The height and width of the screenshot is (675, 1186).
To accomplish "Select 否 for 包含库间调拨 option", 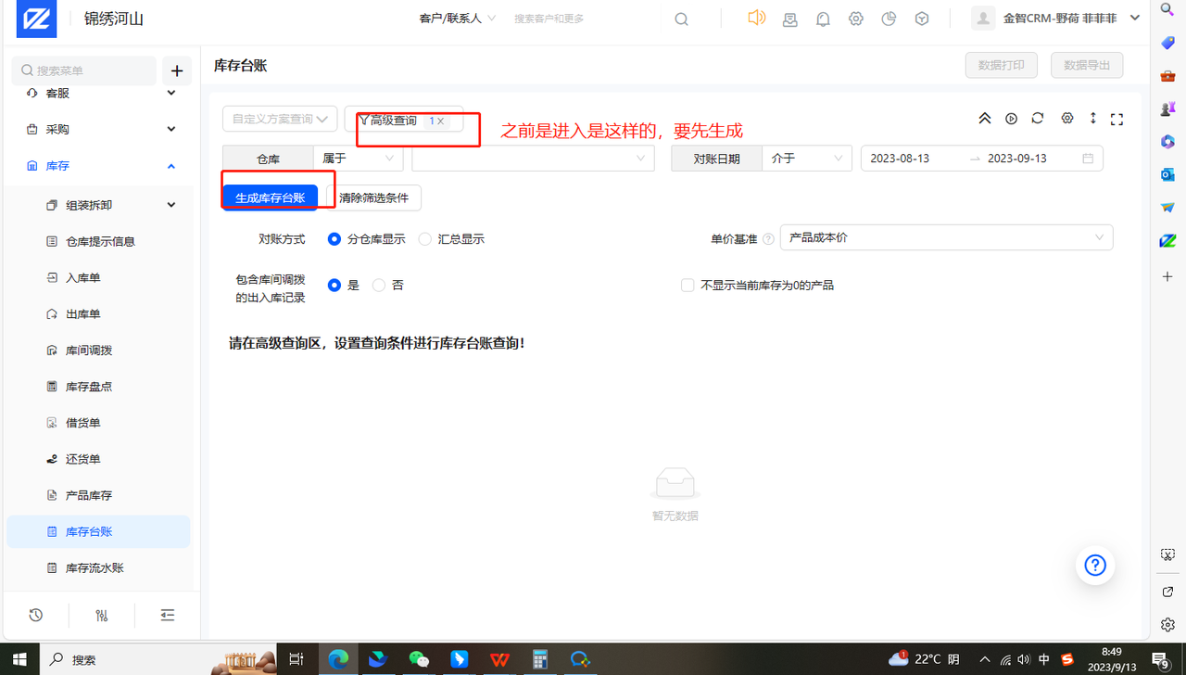I will (379, 286).
